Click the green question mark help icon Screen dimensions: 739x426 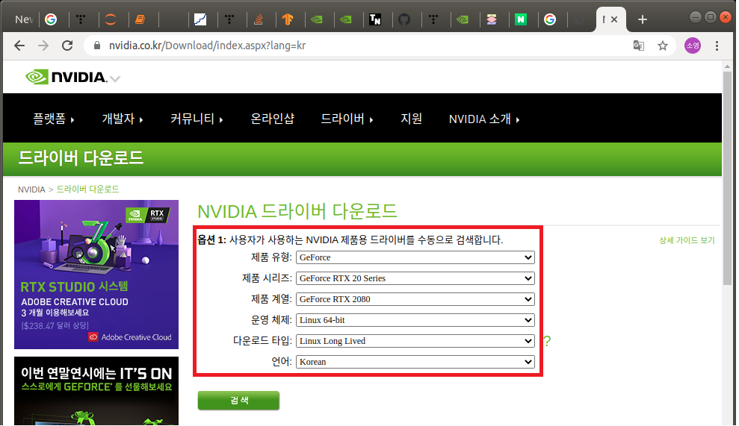pos(547,341)
